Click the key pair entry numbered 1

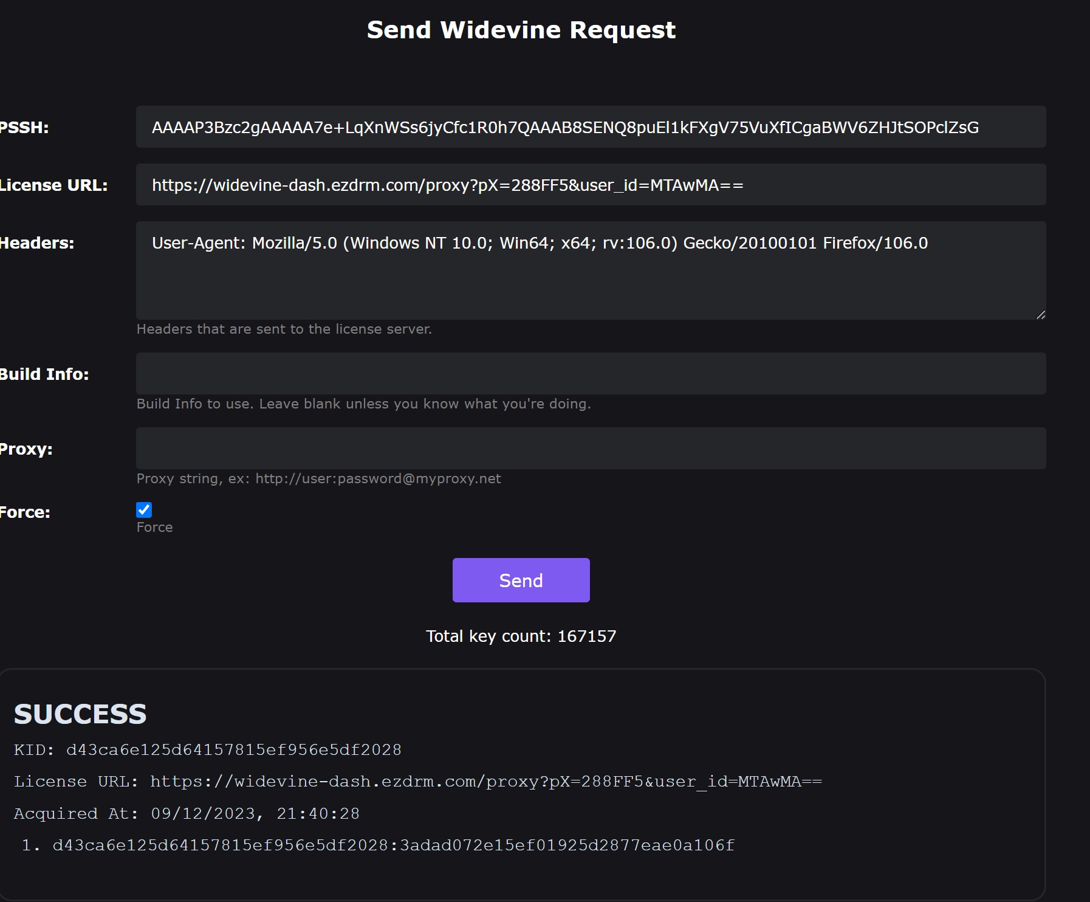393,845
